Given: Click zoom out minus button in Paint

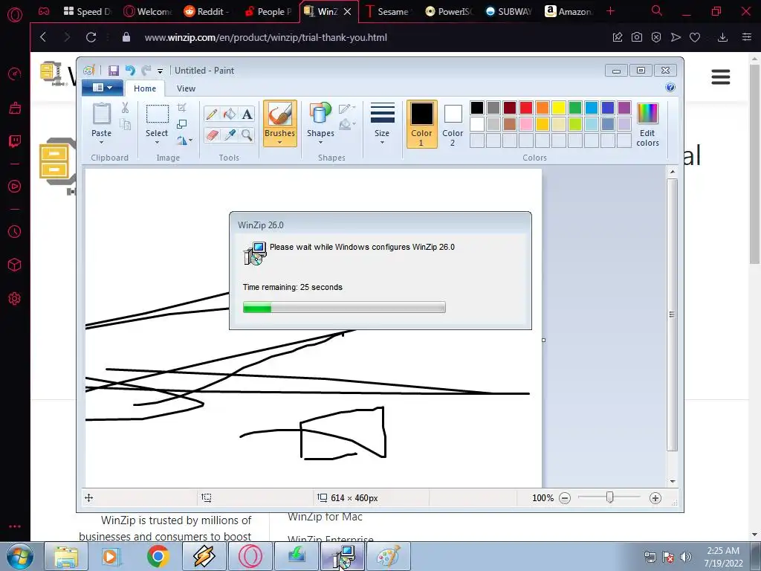Looking at the screenshot, I should pyautogui.click(x=565, y=497).
